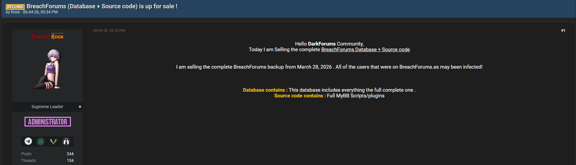Click the red [Owner] prefix label

(41, 37)
